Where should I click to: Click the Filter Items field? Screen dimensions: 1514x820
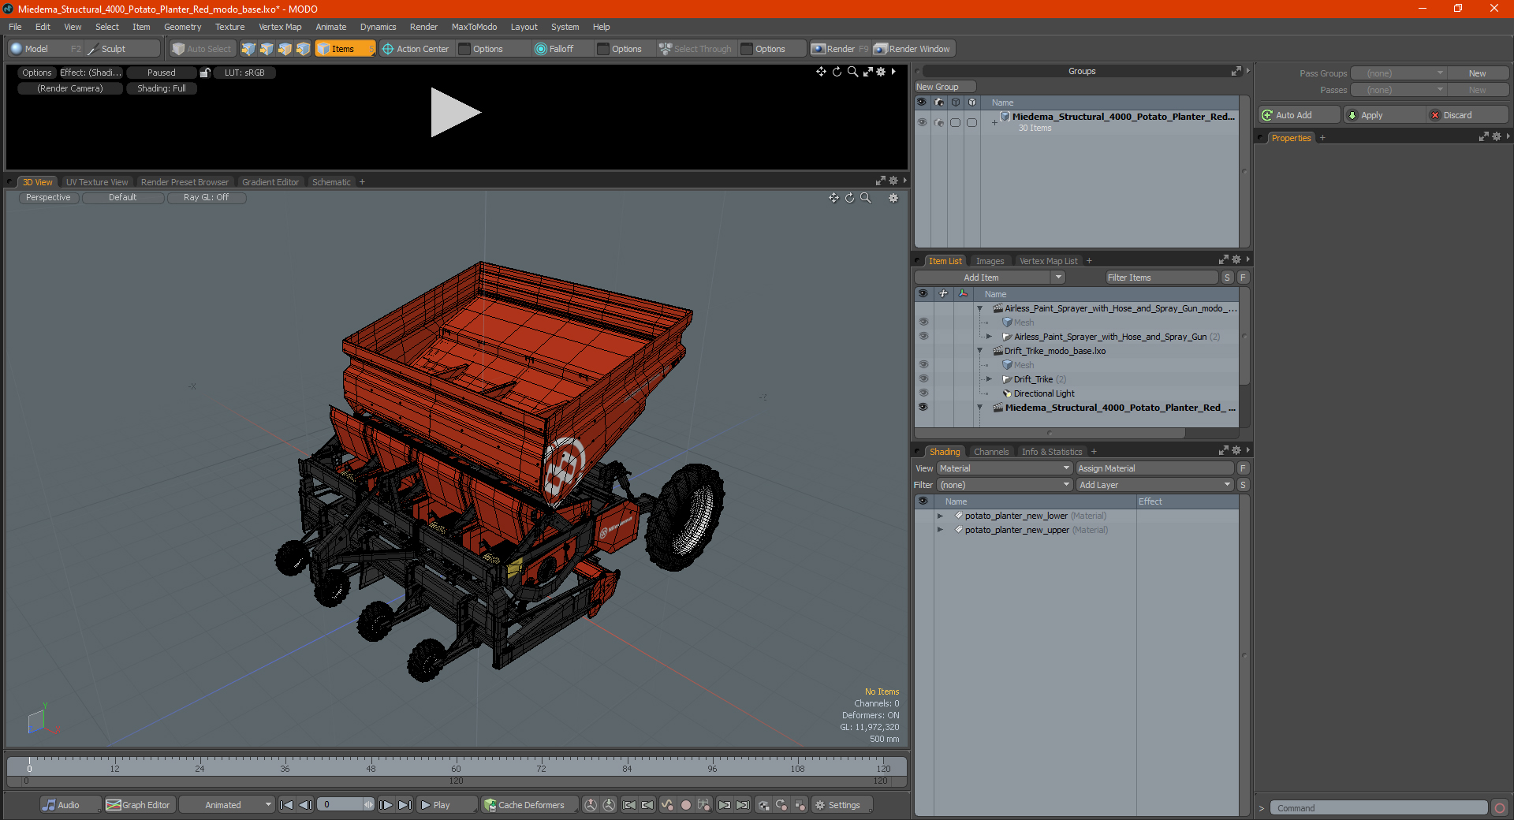coord(1161,278)
